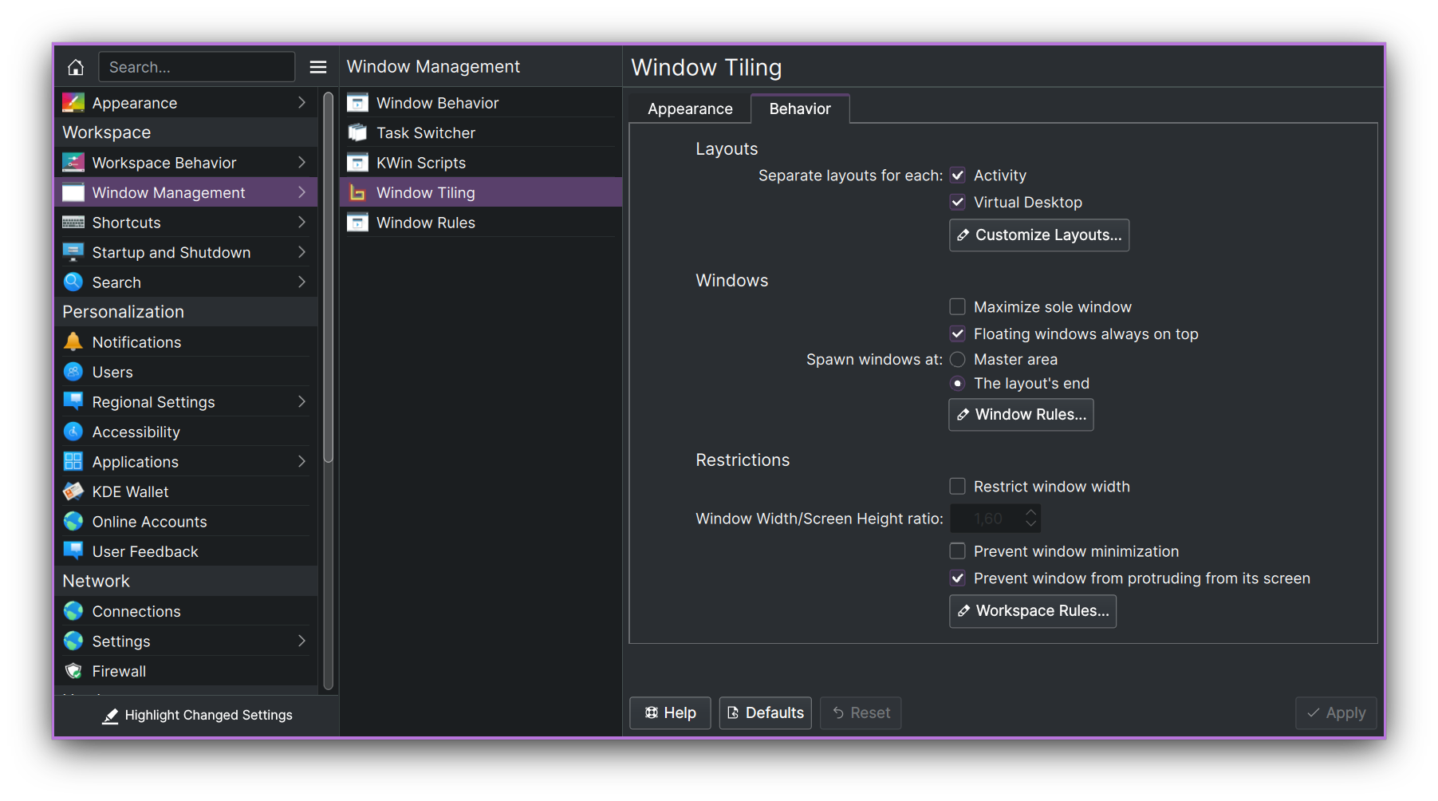Screen dimensions: 1438x801
Task: Expand Startup and Shutdown chevron
Action: click(301, 252)
